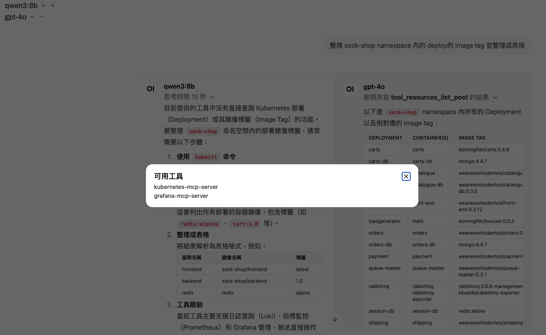Screen dimensions: 546x335
Task: Click the cart:1.0 code tag
Action: pyautogui.click(x=245, y=224)
